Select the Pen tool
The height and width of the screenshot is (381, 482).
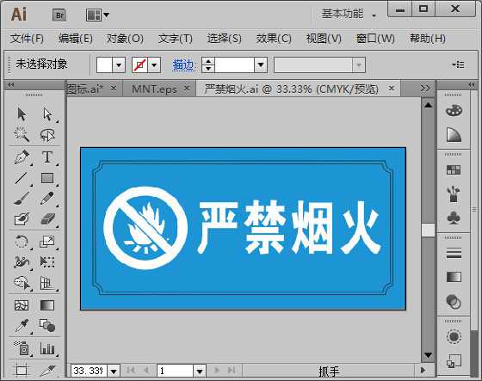tap(22, 157)
